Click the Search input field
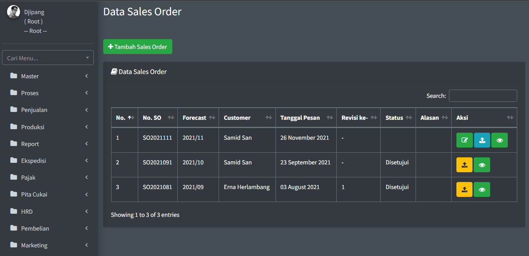This screenshot has width=529, height=256. 483,96
